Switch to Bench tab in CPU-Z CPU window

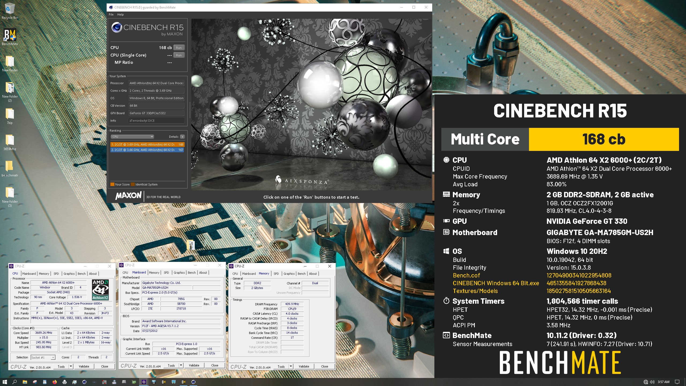(x=81, y=274)
